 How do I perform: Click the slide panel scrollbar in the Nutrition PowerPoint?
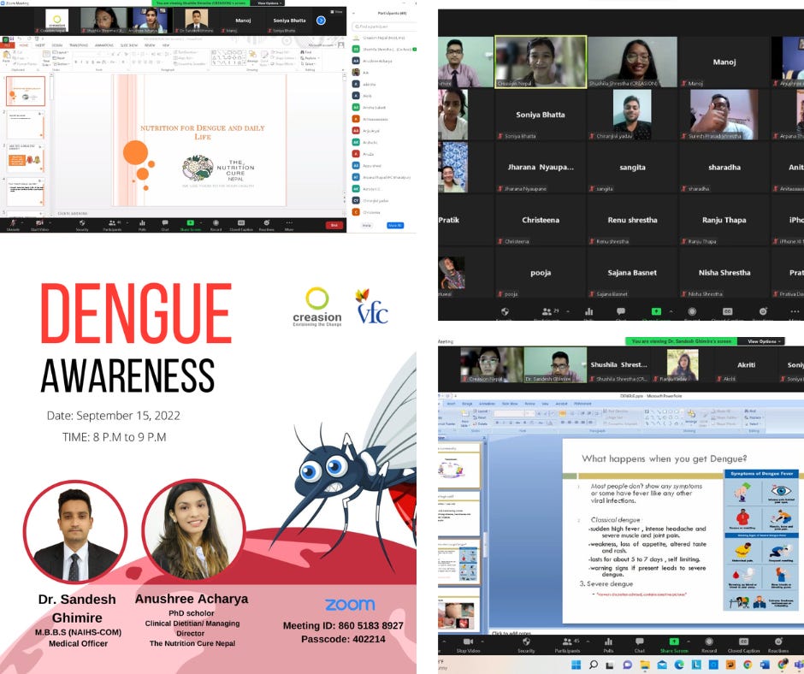[x=51, y=144]
